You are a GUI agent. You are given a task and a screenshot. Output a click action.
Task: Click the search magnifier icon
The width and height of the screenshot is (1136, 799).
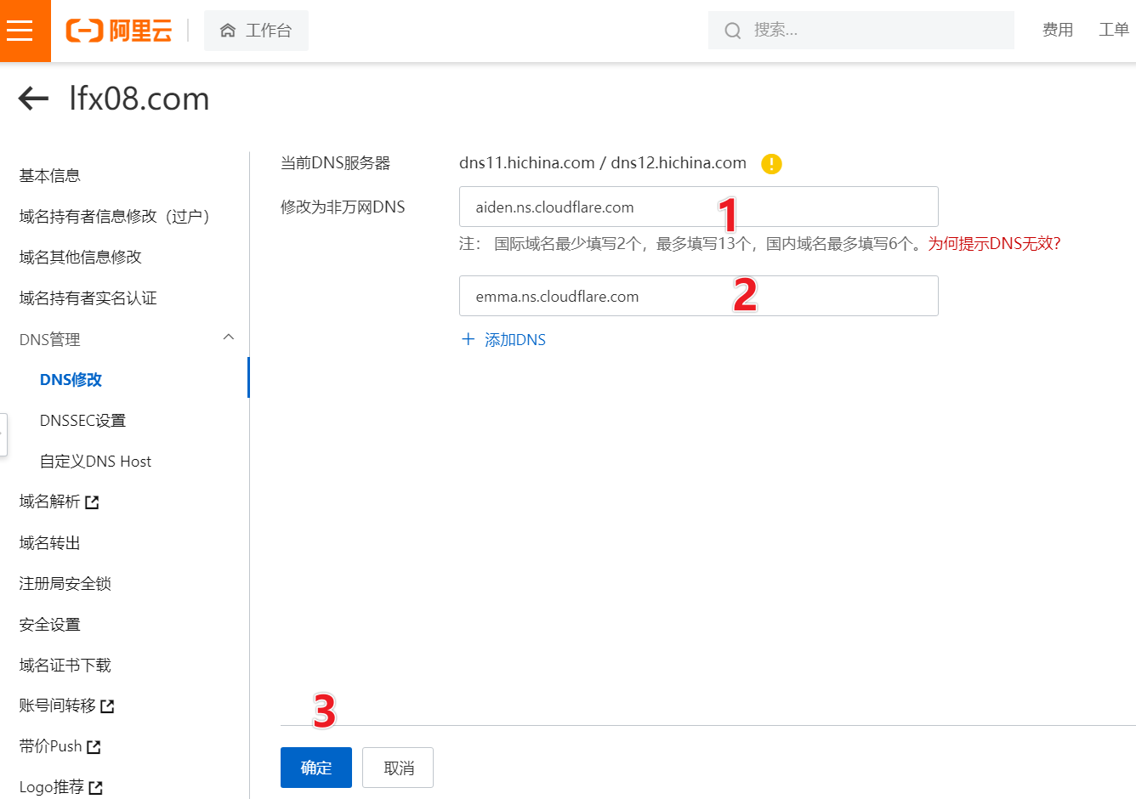coord(732,31)
